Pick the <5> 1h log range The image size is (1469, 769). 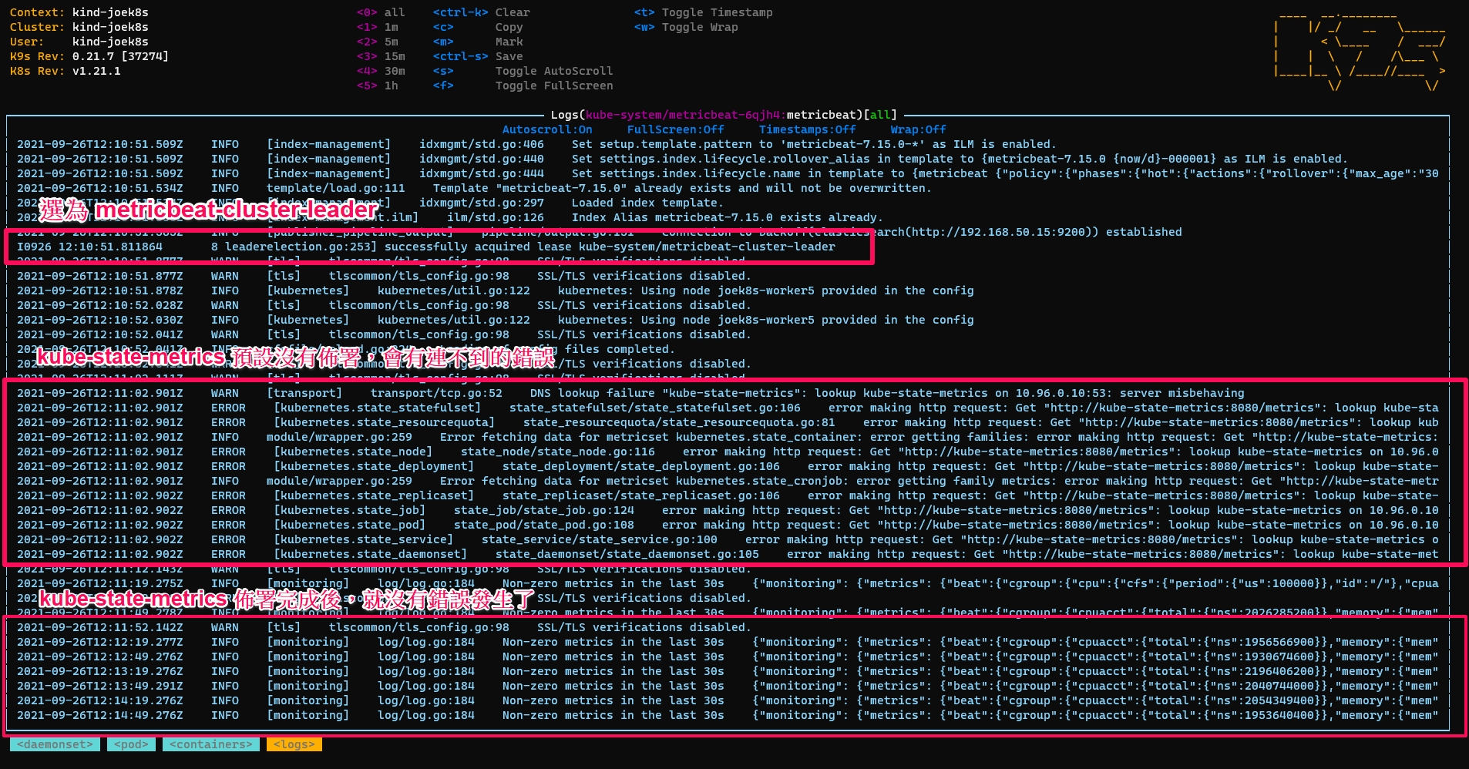(x=378, y=86)
